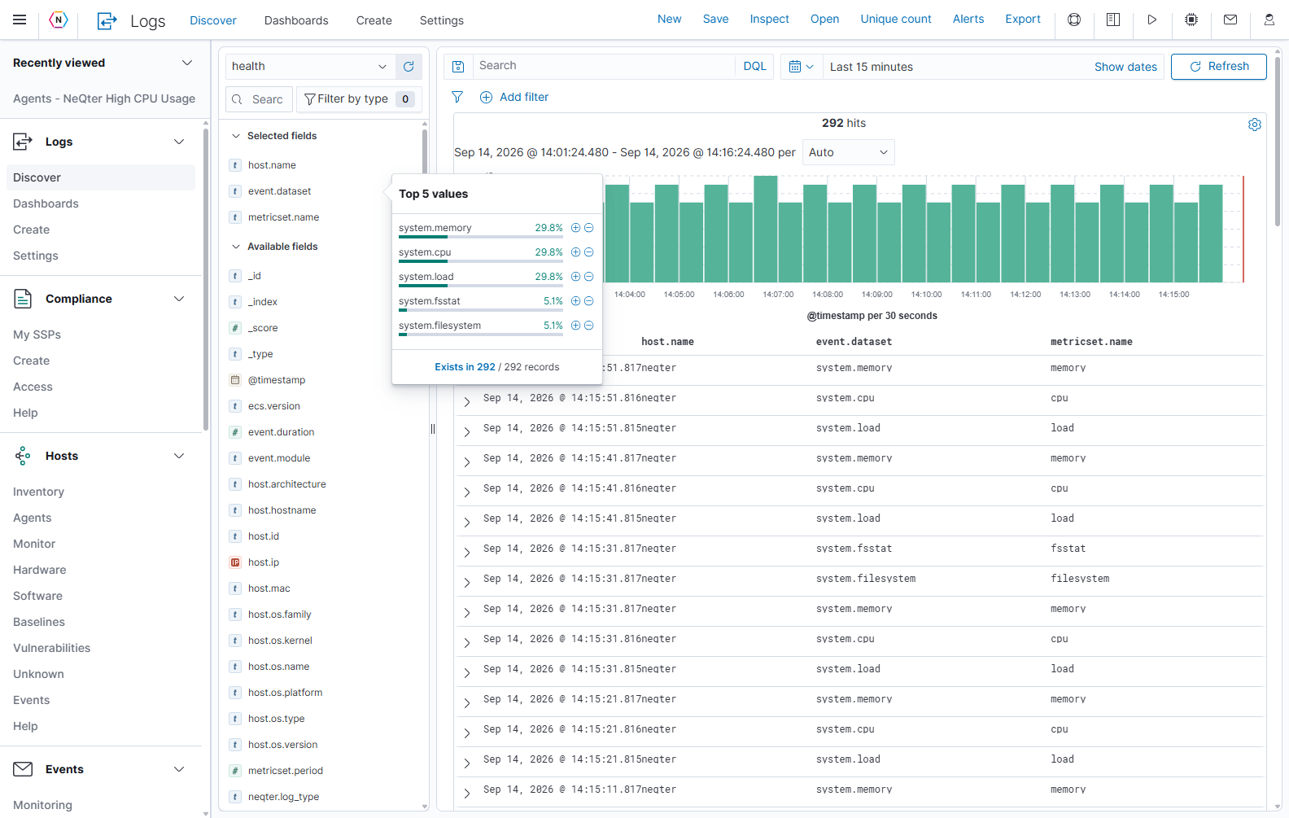The width and height of the screenshot is (1289, 818).
Task: Open Vulnerabilities in the Hosts sidebar
Action: tap(52, 648)
